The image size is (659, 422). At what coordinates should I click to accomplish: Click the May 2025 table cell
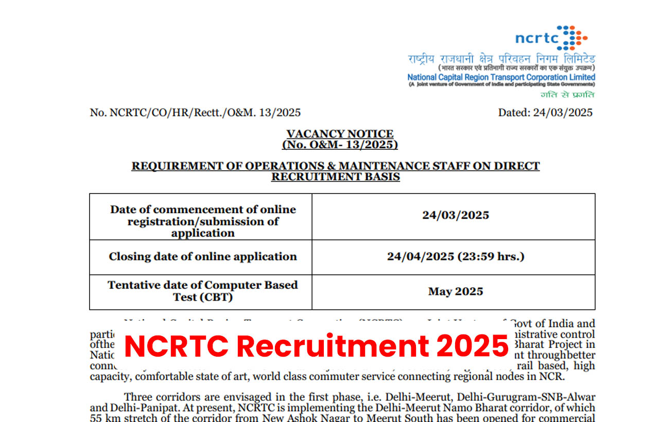(455, 291)
